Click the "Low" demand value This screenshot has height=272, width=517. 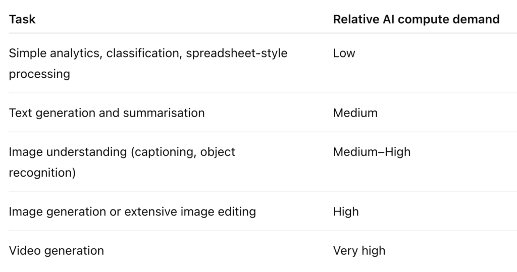(344, 53)
